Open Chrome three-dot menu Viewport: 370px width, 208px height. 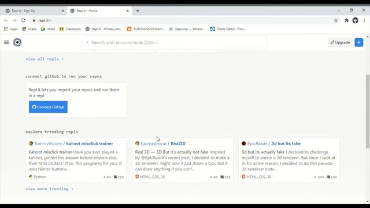point(364,21)
